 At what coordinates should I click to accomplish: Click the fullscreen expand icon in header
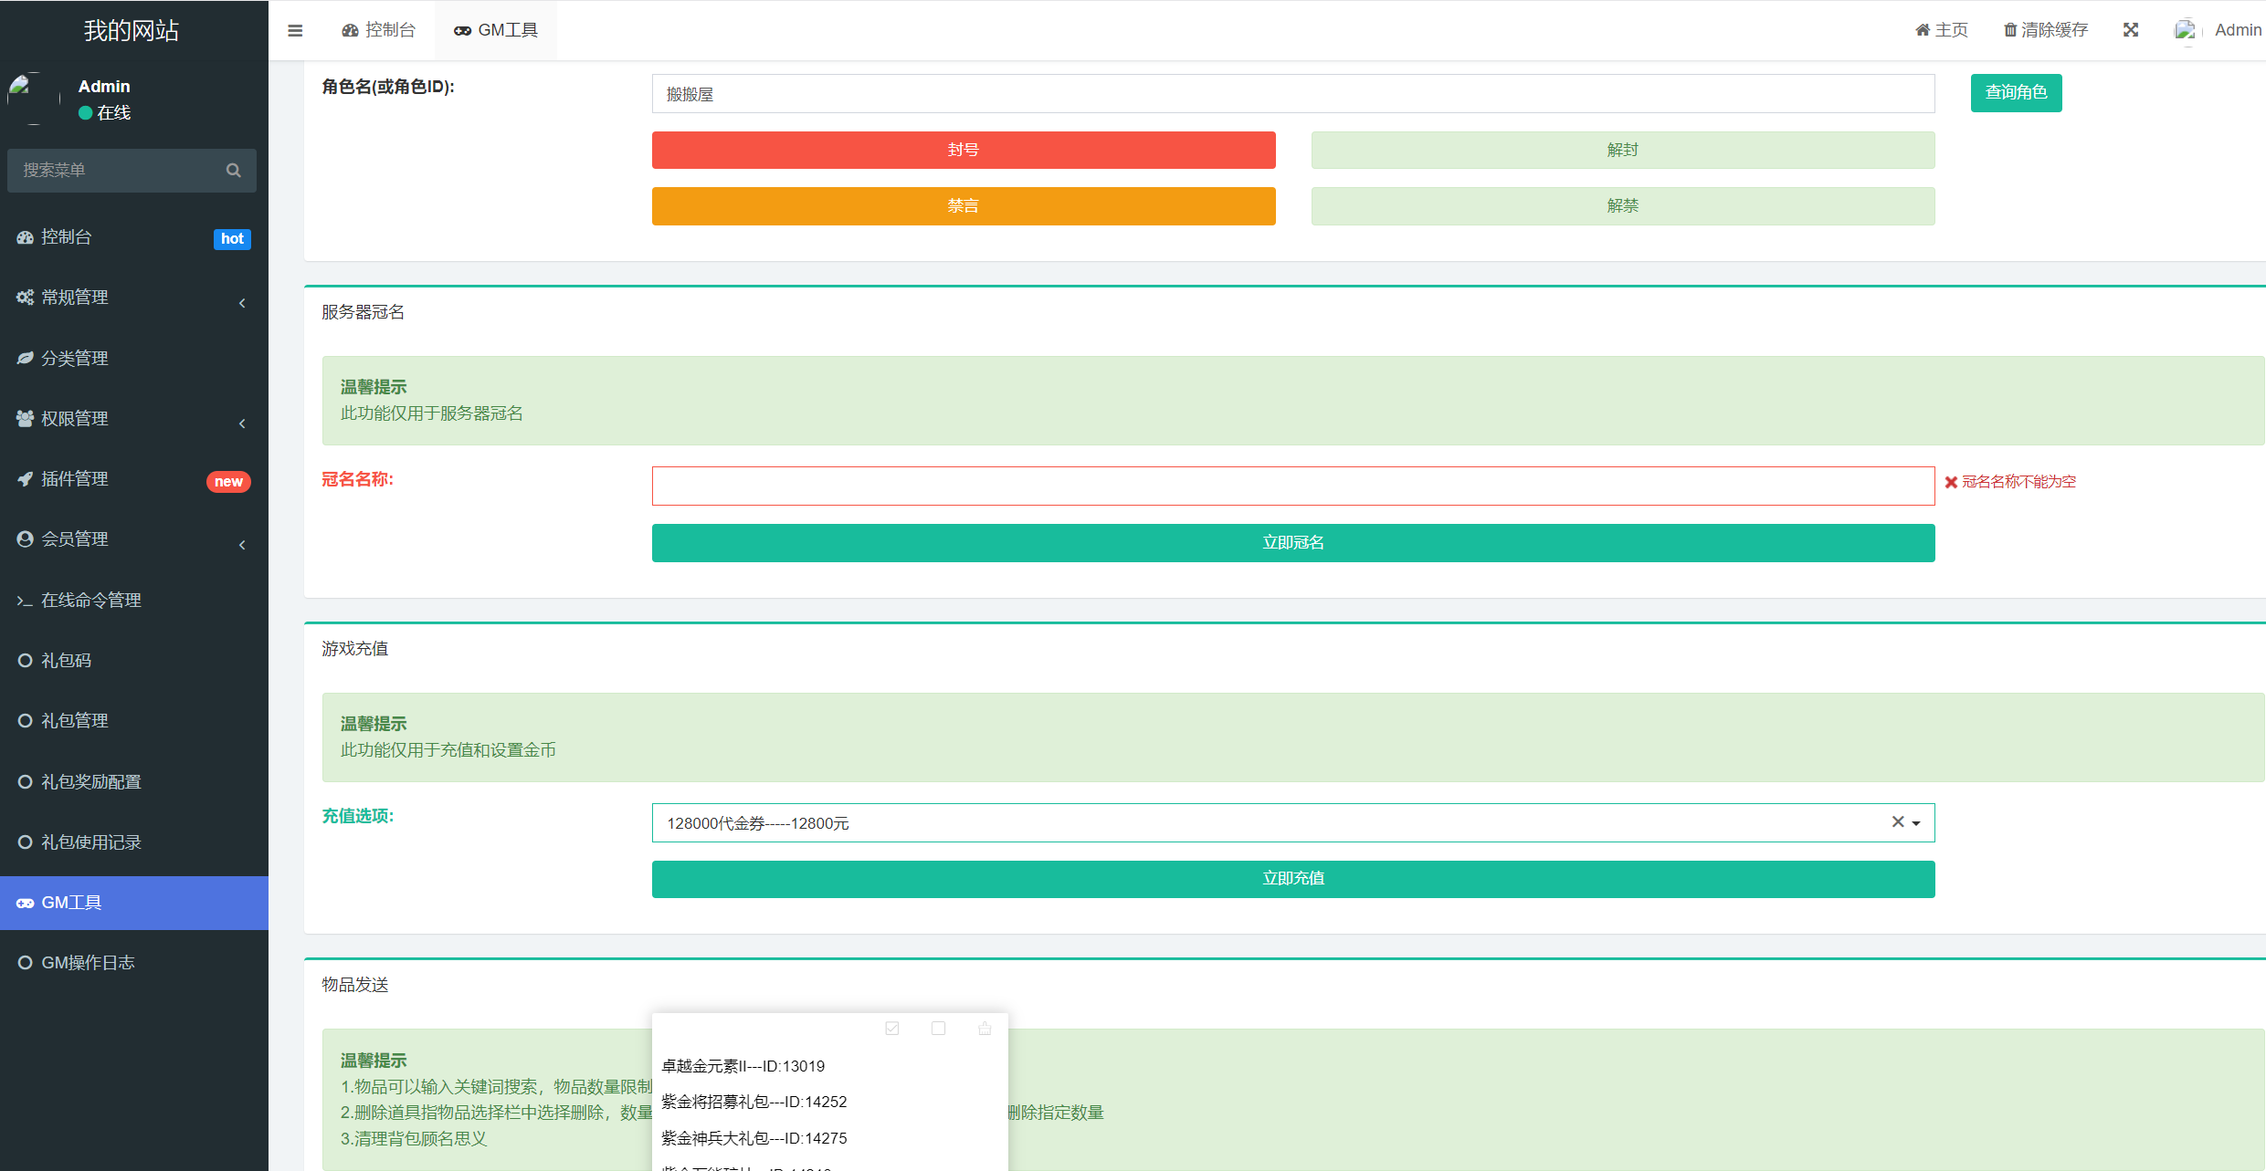coord(2131,30)
